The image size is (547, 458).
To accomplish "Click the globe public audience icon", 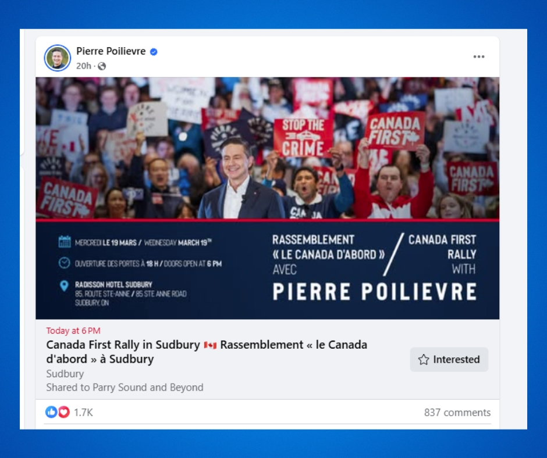I will (x=102, y=66).
